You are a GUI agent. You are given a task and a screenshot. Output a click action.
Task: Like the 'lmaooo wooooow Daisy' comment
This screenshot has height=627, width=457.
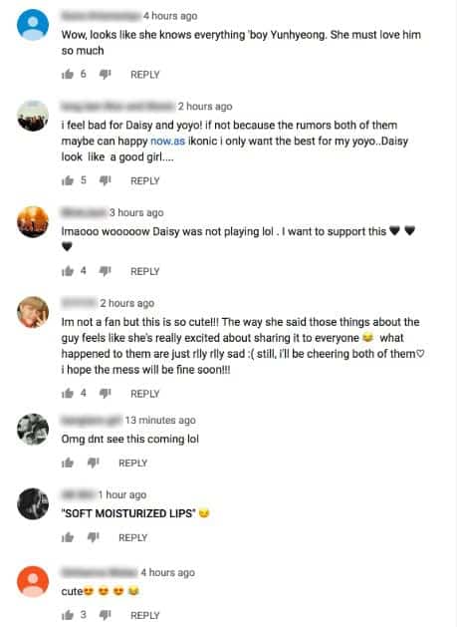68,271
